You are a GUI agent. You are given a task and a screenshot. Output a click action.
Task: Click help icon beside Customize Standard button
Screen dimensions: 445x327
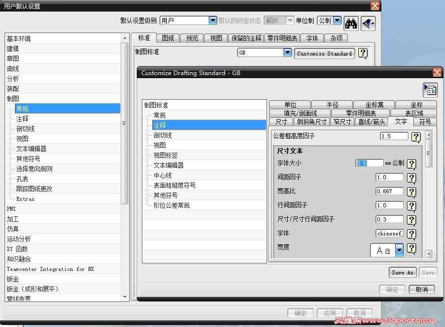[x=363, y=53]
